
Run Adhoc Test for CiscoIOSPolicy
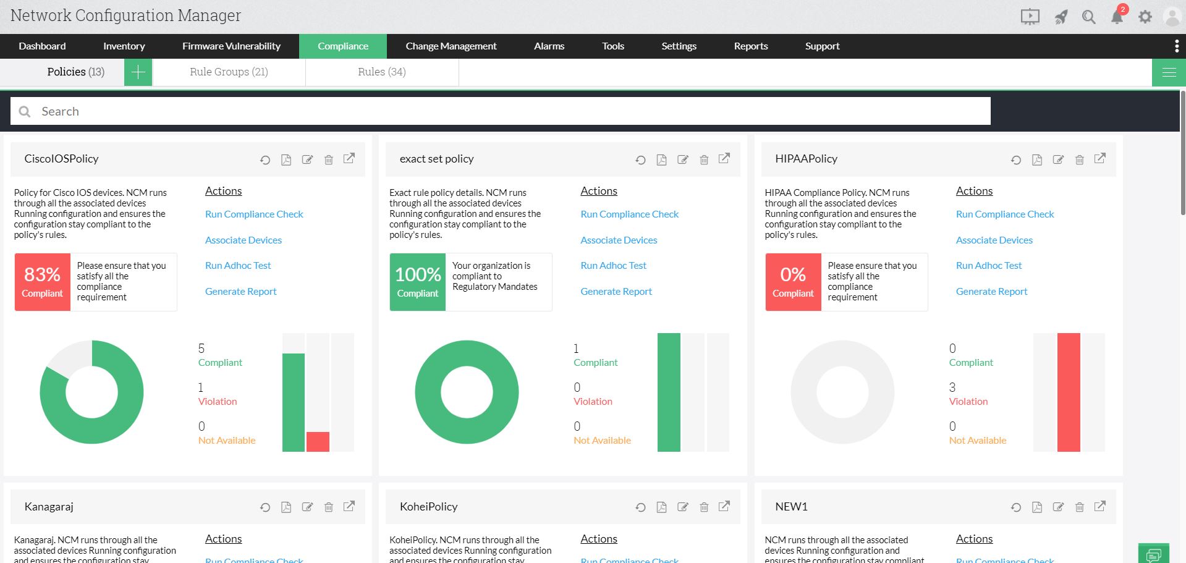pos(238,266)
